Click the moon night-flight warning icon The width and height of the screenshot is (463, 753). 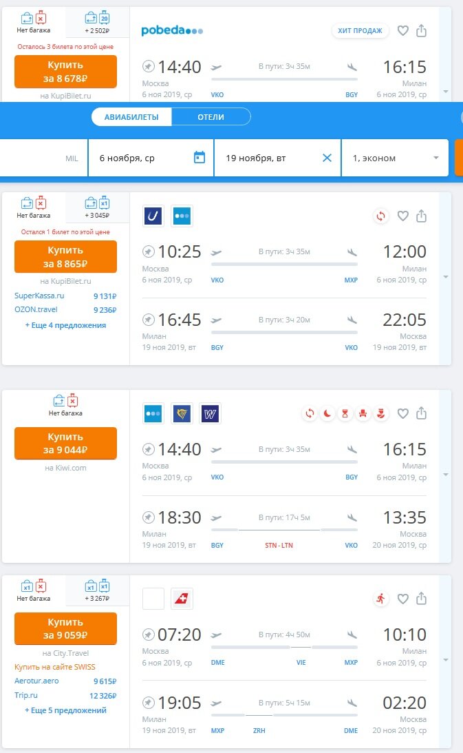coord(327,413)
